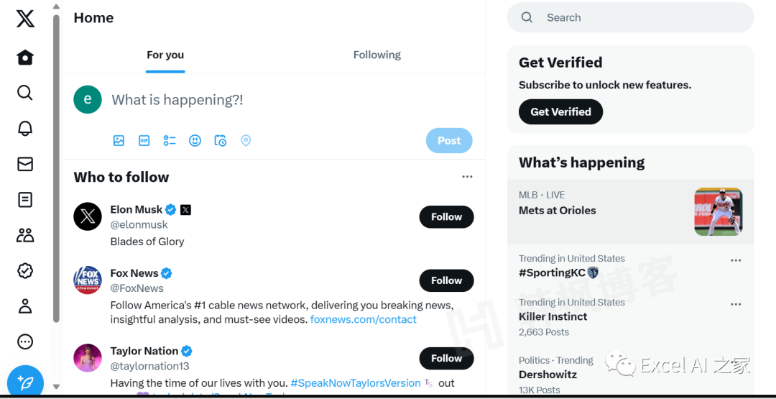
Task: Schedule the post with the calendar icon
Action: (x=221, y=141)
